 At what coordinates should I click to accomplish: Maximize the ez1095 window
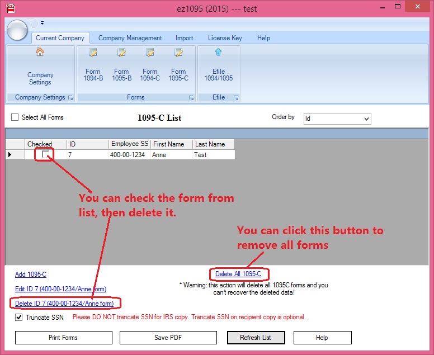(398, 7)
